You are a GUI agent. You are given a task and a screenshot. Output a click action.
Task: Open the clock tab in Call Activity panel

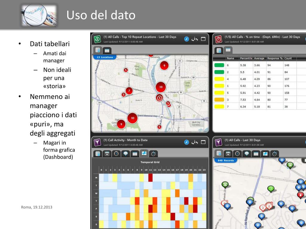coord(116,154)
